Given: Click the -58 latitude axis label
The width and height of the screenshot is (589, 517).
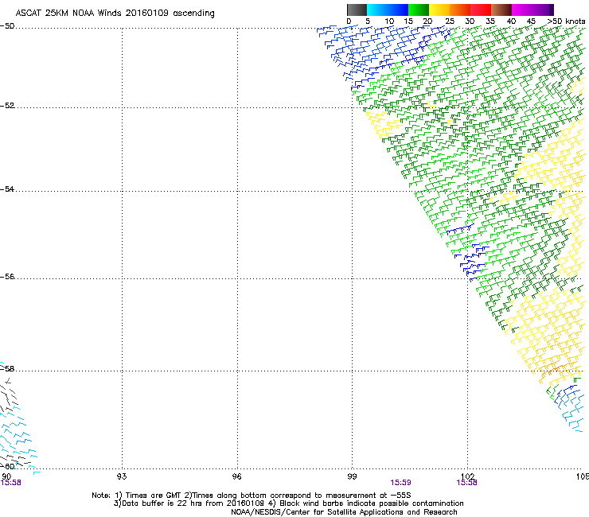Looking at the screenshot, I should [7, 369].
